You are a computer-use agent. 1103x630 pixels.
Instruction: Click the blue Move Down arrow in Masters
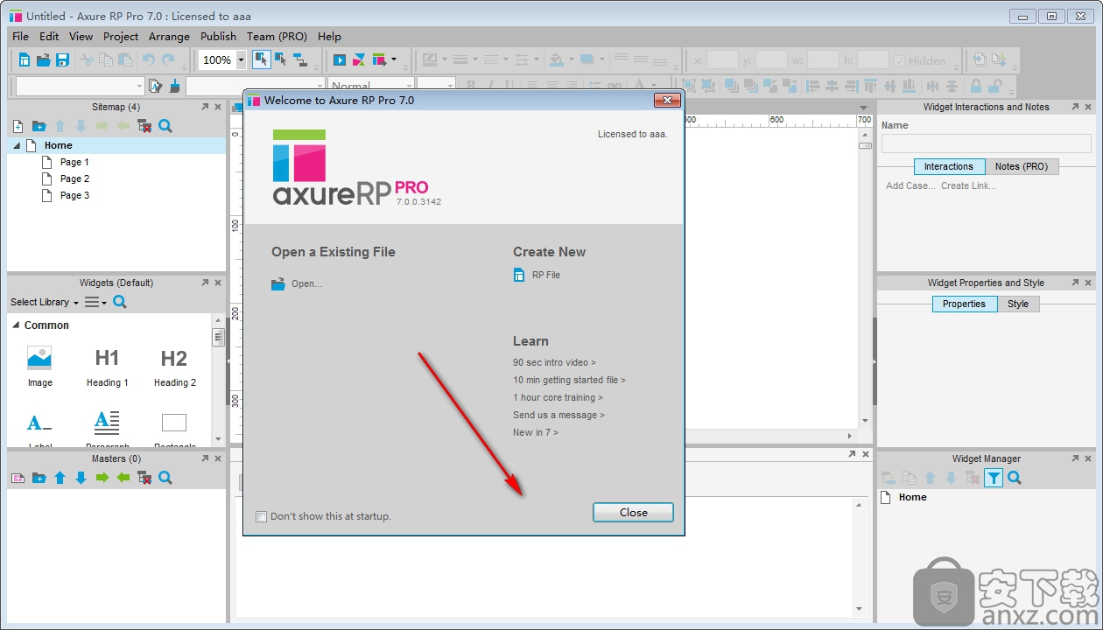(x=81, y=478)
